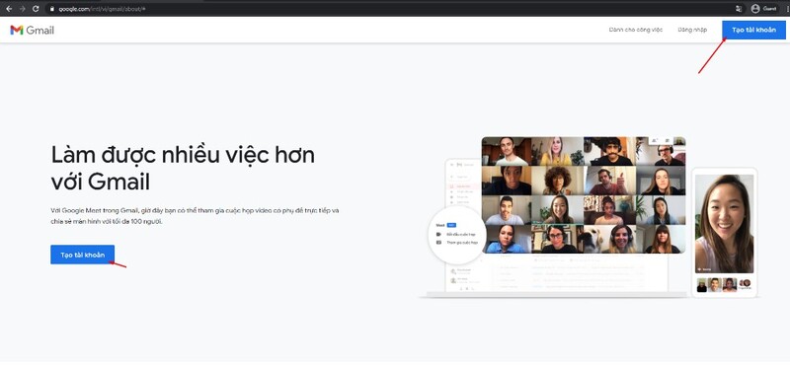
Task: Click the browser forward arrow
Action: (22, 9)
